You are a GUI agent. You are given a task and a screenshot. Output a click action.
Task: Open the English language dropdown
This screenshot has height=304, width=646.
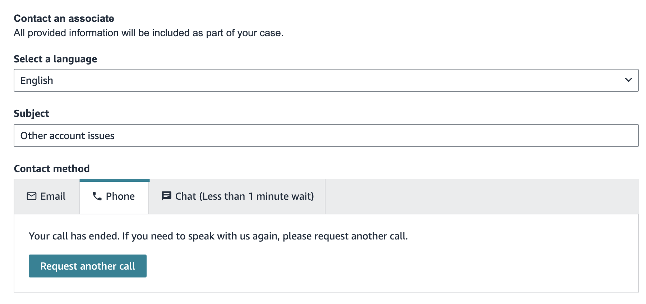[x=326, y=80]
